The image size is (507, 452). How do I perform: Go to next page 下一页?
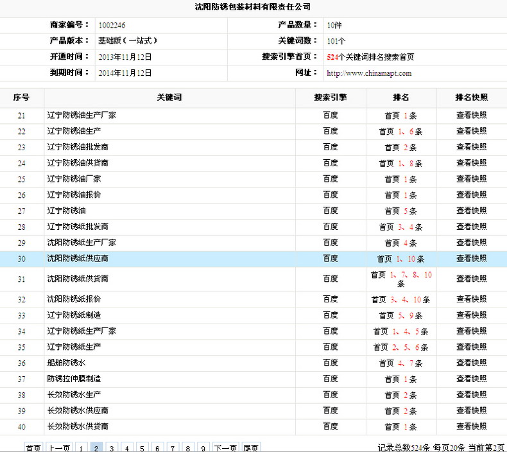click(x=226, y=448)
